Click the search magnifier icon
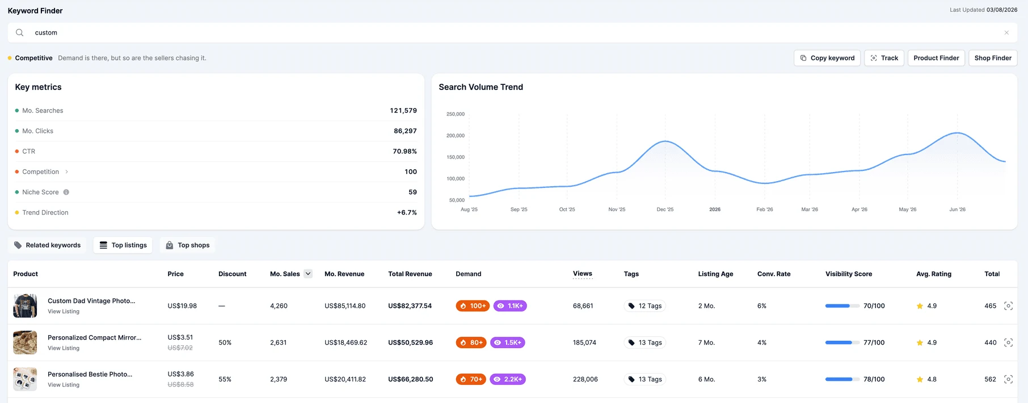 click(x=19, y=33)
